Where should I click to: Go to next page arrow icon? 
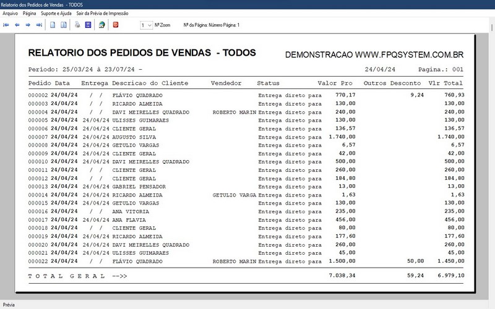click(x=28, y=25)
